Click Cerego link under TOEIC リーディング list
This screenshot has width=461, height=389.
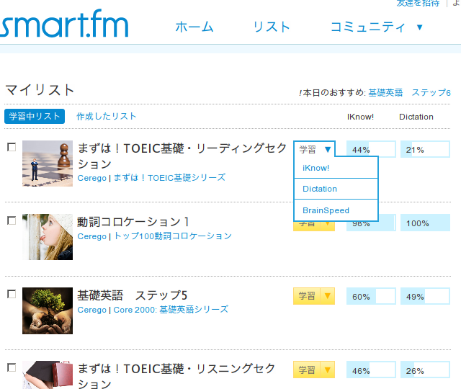pos(91,178)
